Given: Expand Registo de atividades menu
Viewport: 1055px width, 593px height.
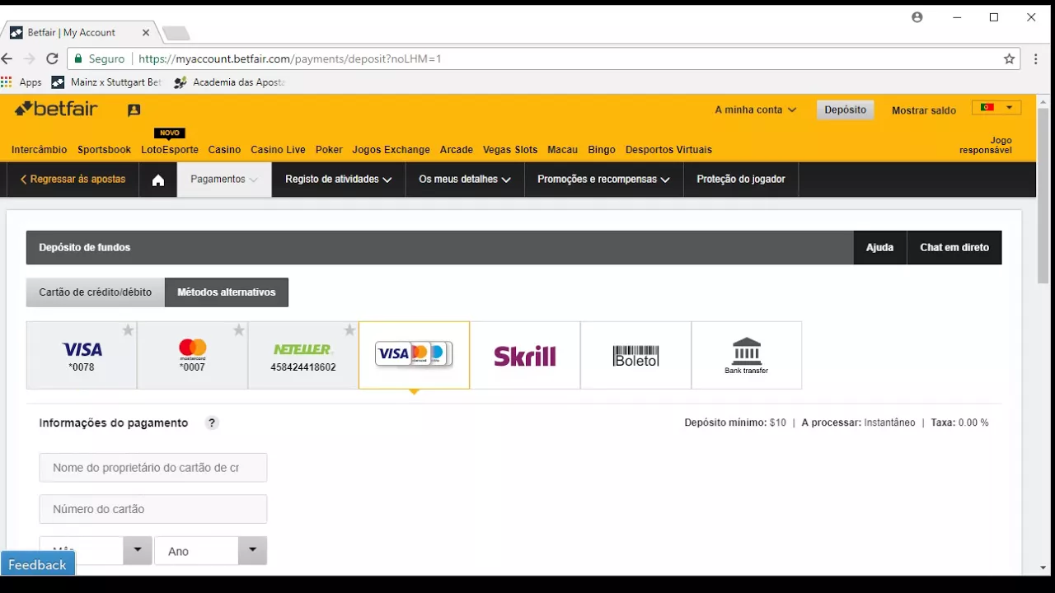Looking at the screenshot, I should click(338, 180).
